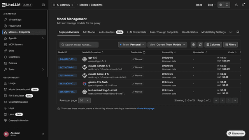Open model ID link for claude-sonnet-5-5
Viewport: 249px width, 140px height.
67,67
